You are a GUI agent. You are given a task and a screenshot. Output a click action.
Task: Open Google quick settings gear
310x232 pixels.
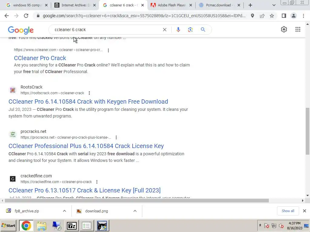click(x=284, y=29)
